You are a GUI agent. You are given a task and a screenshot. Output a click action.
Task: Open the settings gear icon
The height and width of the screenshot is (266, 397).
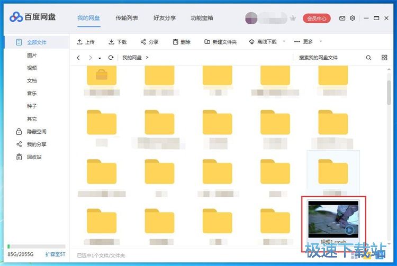point(353,18)
